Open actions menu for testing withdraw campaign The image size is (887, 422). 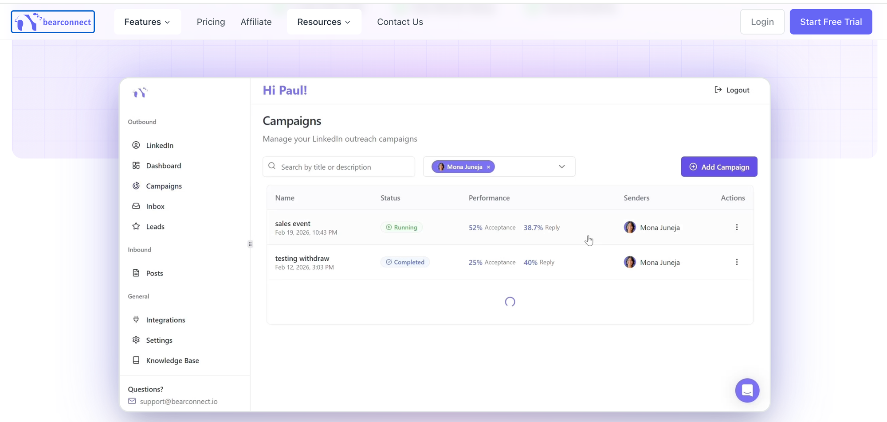tap(737, 262)
